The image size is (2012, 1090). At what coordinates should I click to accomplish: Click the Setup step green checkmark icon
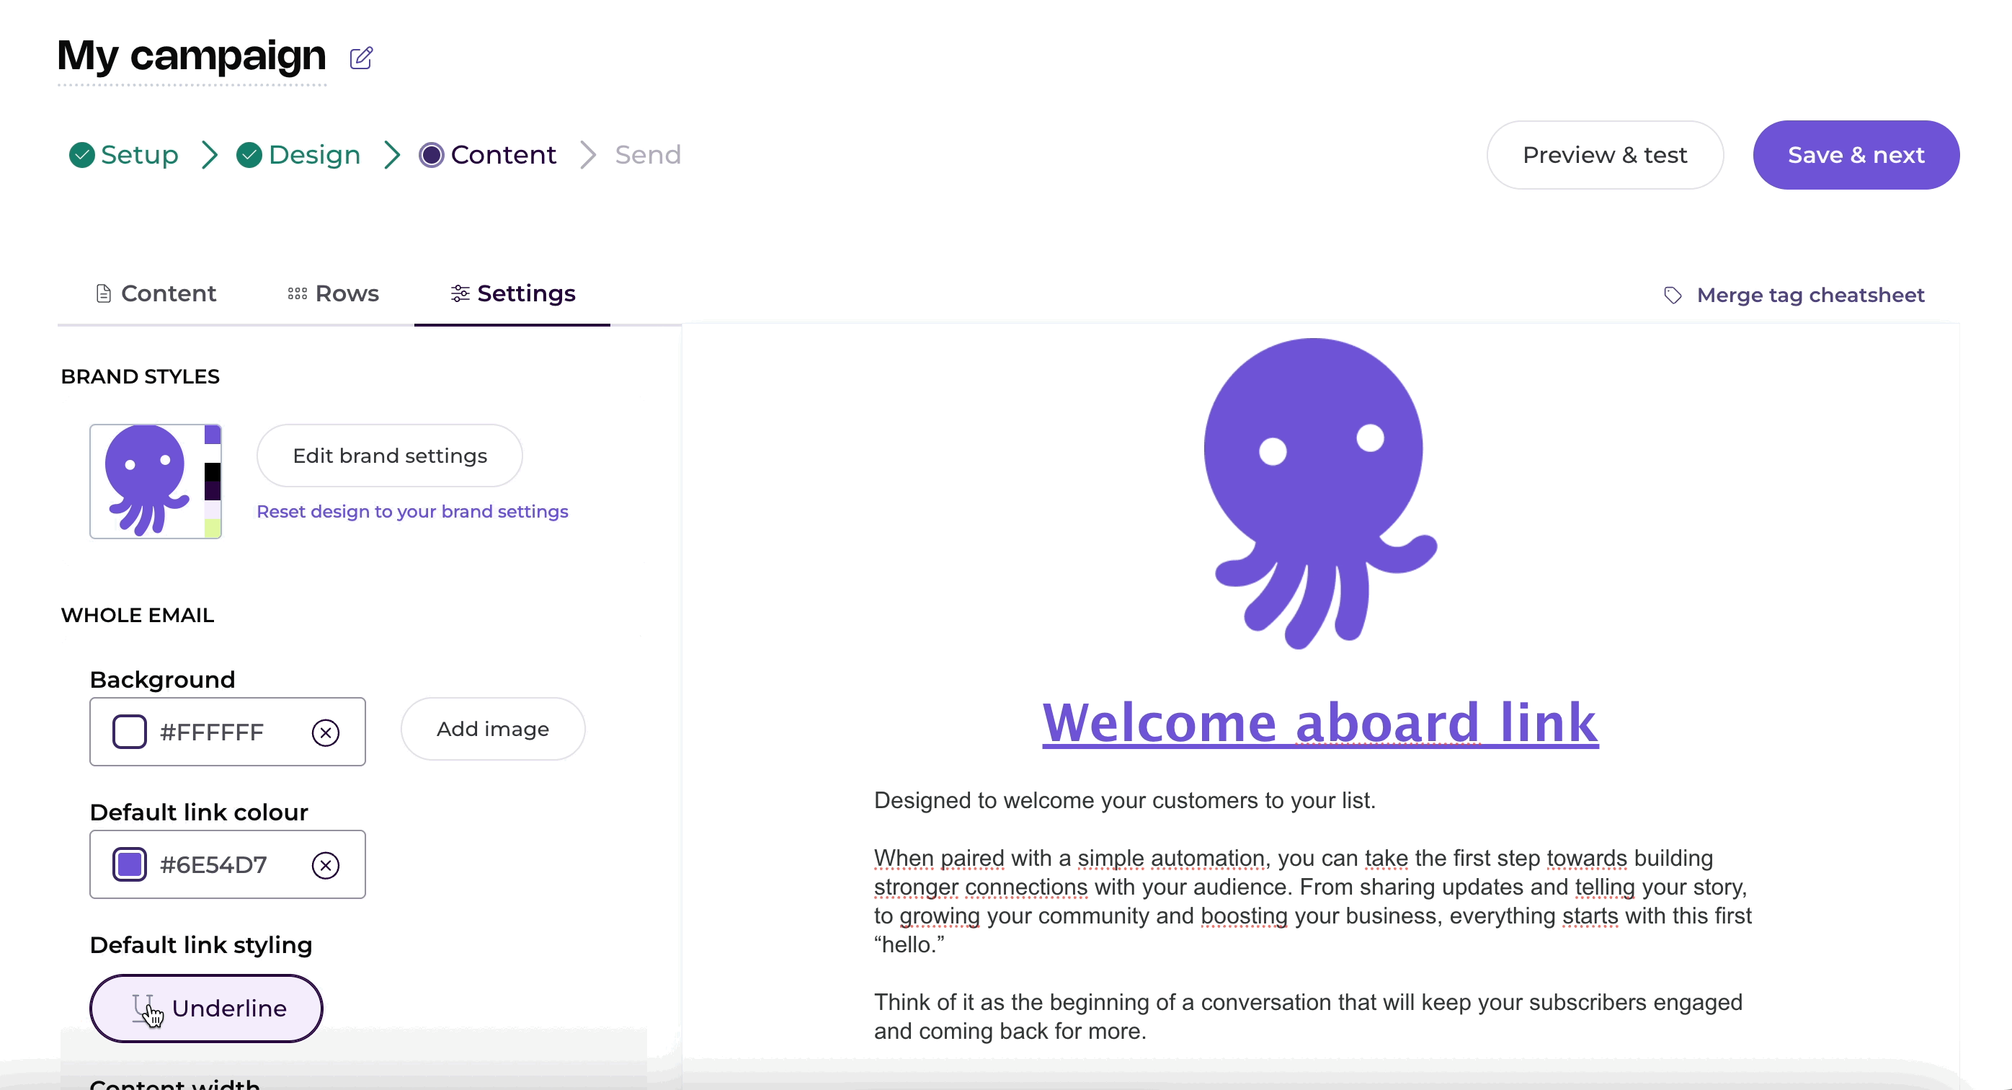[82, 155]
